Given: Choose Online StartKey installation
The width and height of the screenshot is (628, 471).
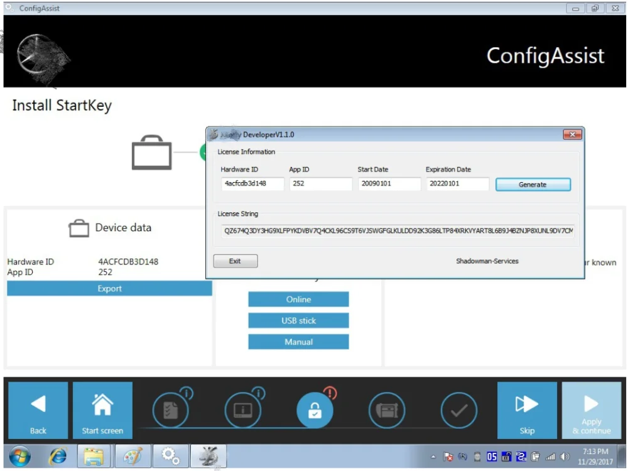Looking at the screenshot, I should click(298, 299).
